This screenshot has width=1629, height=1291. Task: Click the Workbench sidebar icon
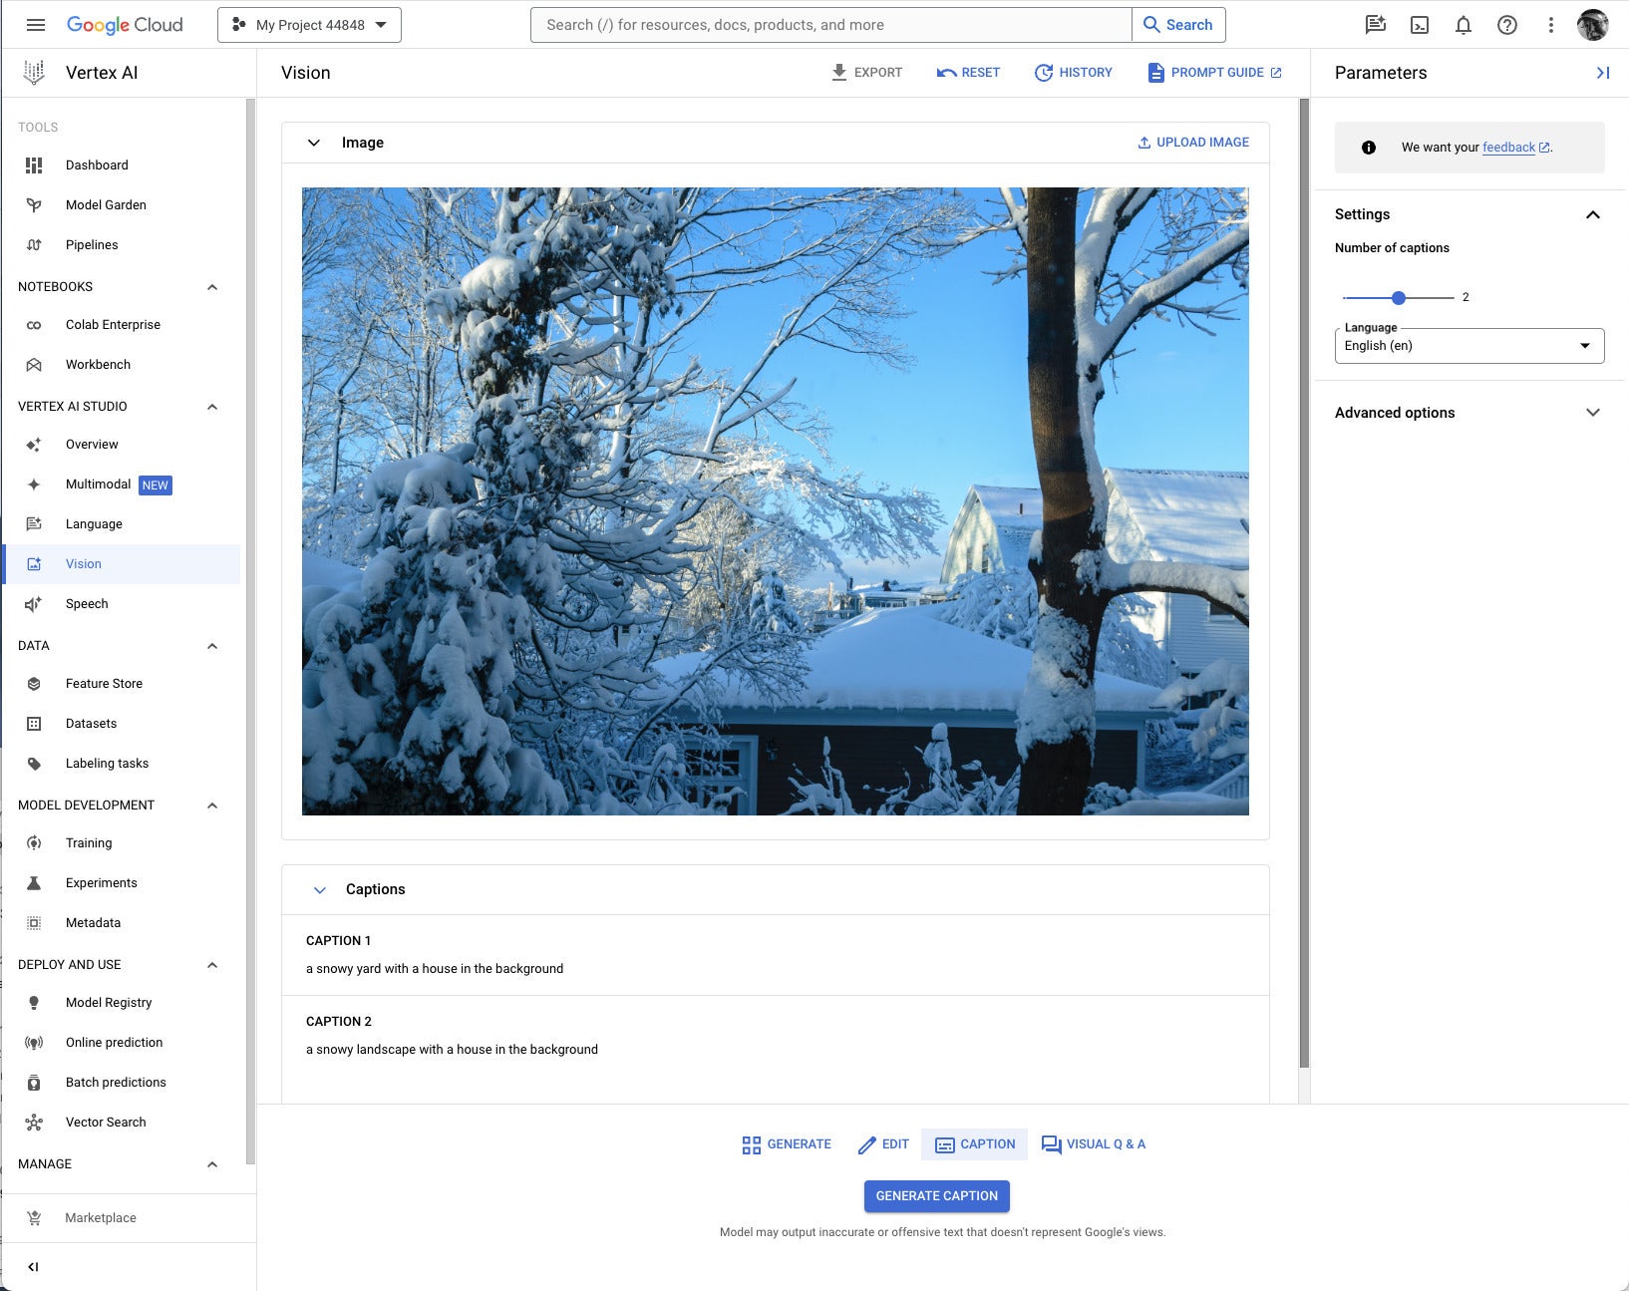point(34,365)
